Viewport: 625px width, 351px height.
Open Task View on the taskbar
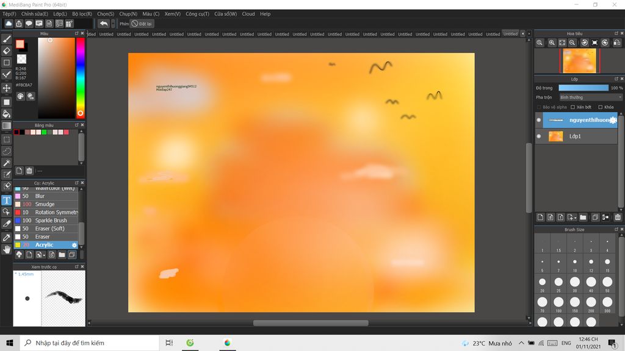tap(169, 342)
